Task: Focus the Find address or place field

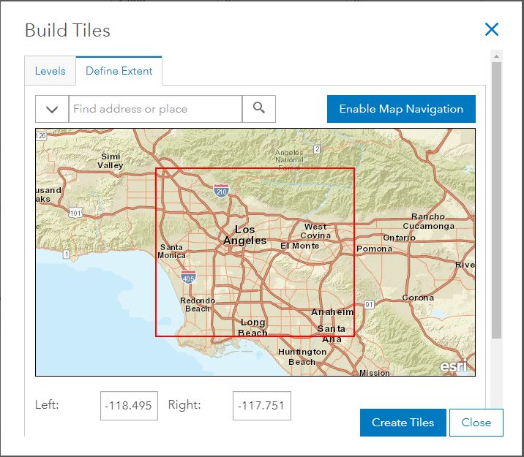Action: point(155,109)
